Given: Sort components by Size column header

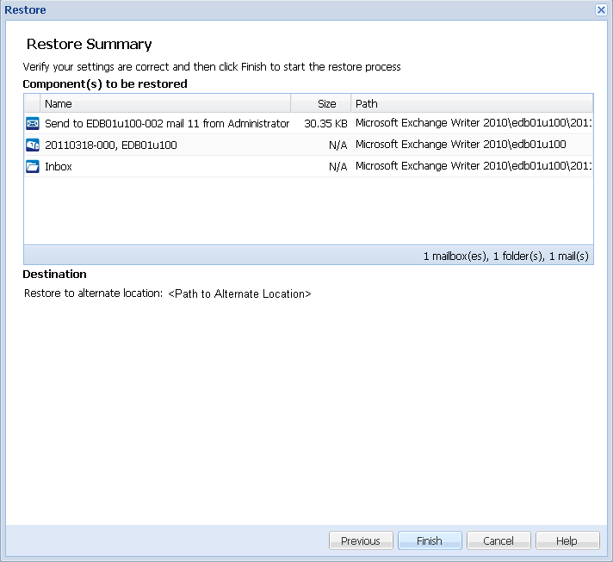Looking at the screenshot, I should [321, 103].
